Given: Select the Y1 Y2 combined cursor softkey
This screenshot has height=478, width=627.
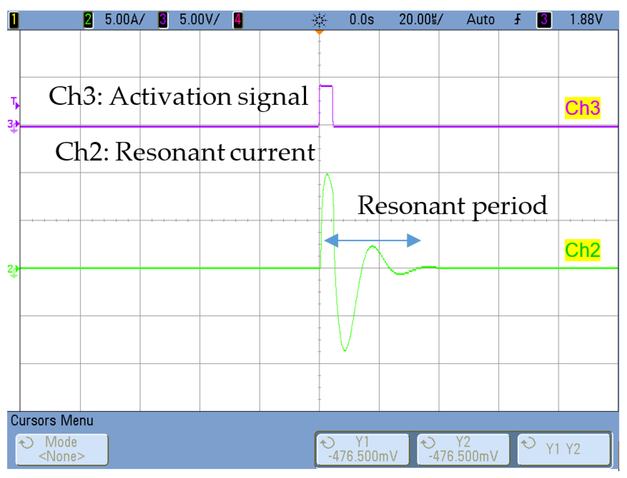Looking at the screenshot, I should click(564, 450).
